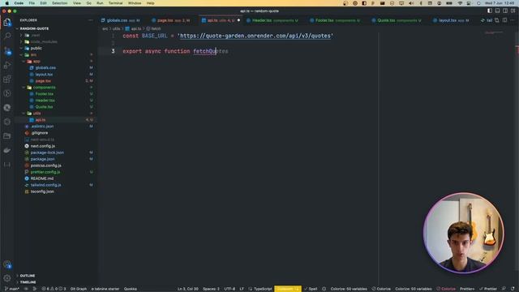The image size is (519, 292).
Task: Open the folder-shaped project icon in activity bar
Action: coord(7,136)
